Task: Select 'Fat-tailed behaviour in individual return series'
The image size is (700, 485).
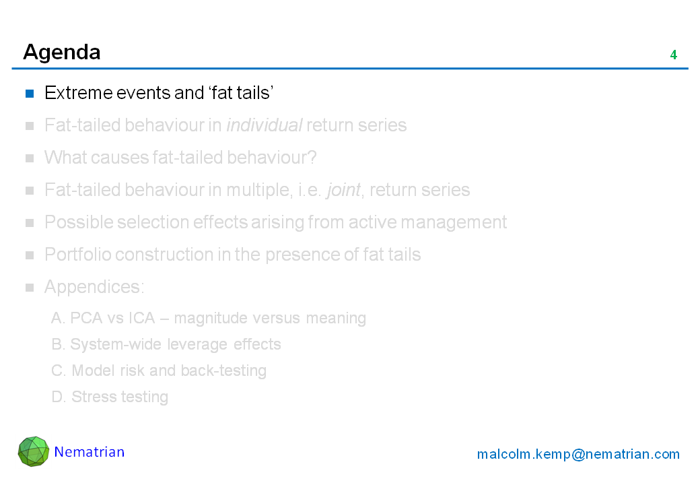Action: 225,125
